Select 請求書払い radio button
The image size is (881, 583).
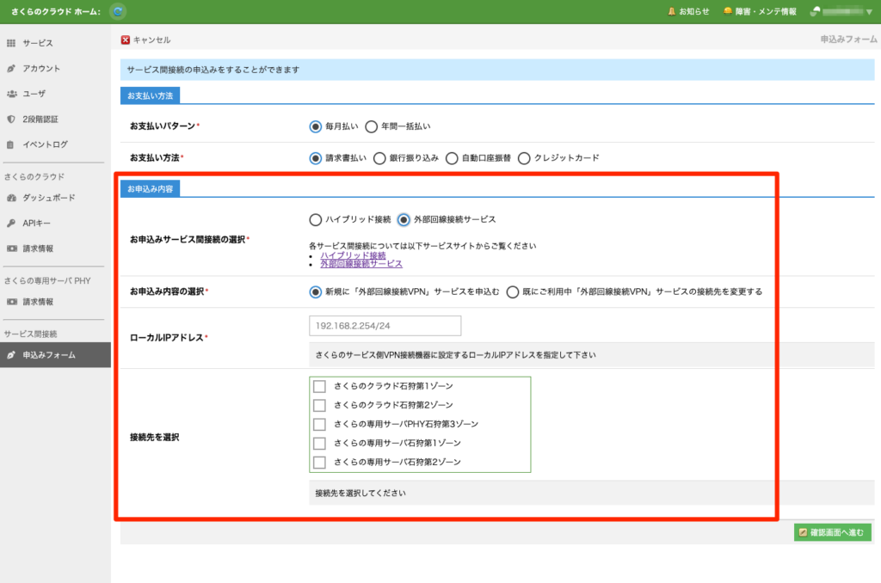(x=315, y=158)
